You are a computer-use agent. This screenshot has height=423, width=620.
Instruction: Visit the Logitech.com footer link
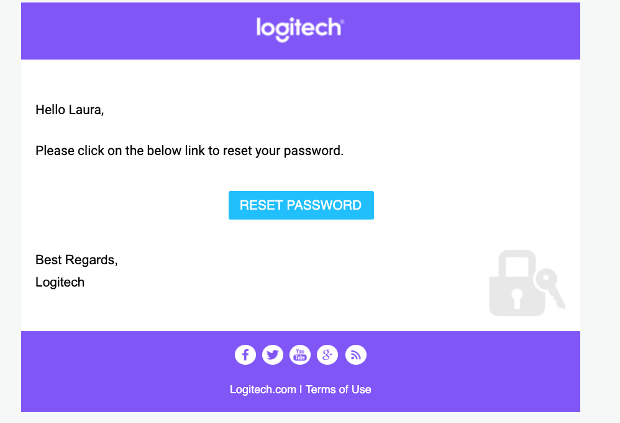[x=263, y=390]
